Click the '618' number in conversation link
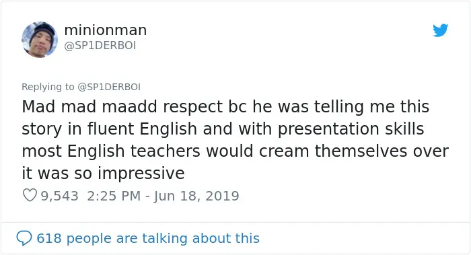Screen dimensions: 471x255 coord(49,238)
